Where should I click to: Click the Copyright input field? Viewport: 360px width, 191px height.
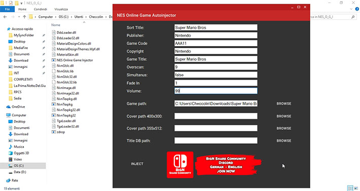(216, 51)
